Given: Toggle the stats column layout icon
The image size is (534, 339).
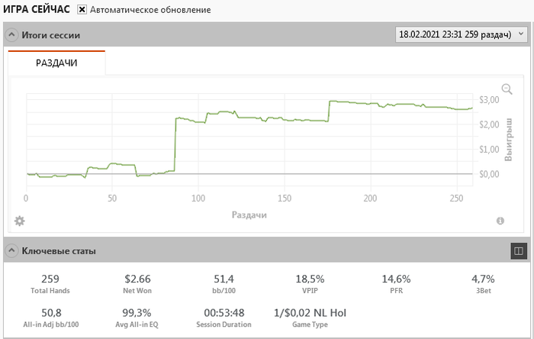Looking at the screenshot, I should [x=517, y=250].
